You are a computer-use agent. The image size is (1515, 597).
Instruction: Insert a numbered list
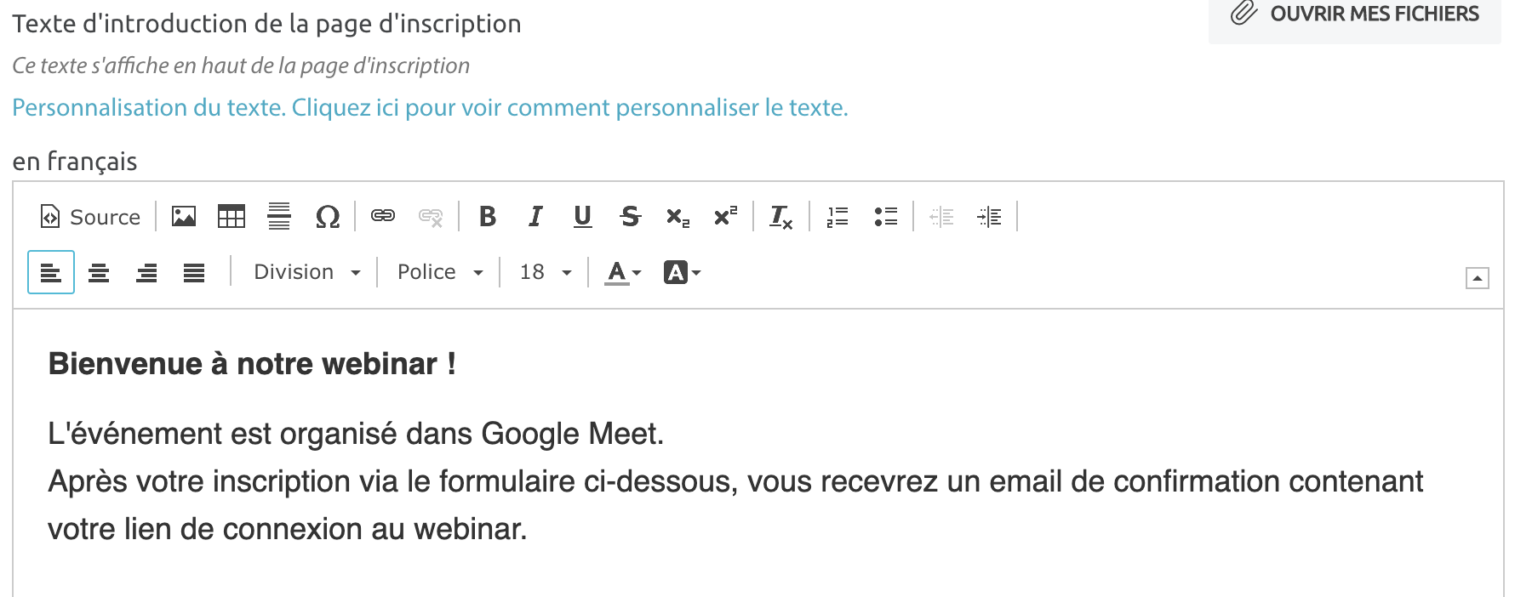[x=838, y=217]
